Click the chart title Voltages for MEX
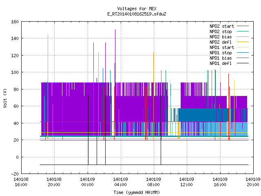The width and height of the screenshot is (261, 196). tap(137, 9)
